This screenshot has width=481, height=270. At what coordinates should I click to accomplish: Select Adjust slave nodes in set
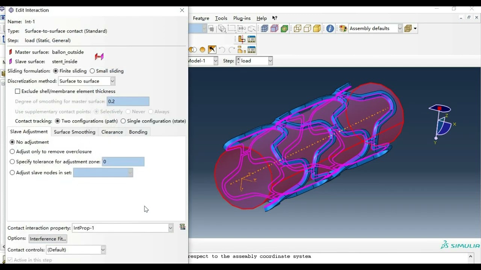(12, 172)
